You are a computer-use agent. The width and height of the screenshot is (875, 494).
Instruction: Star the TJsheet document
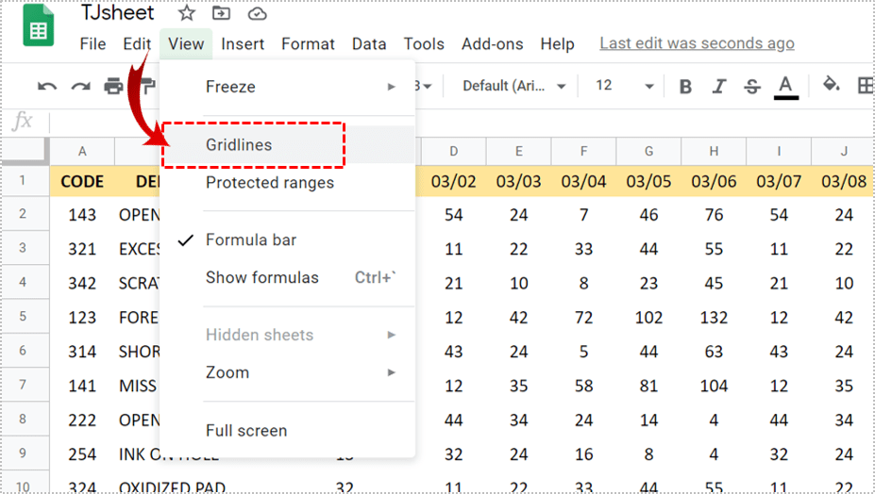pos(187,13)
